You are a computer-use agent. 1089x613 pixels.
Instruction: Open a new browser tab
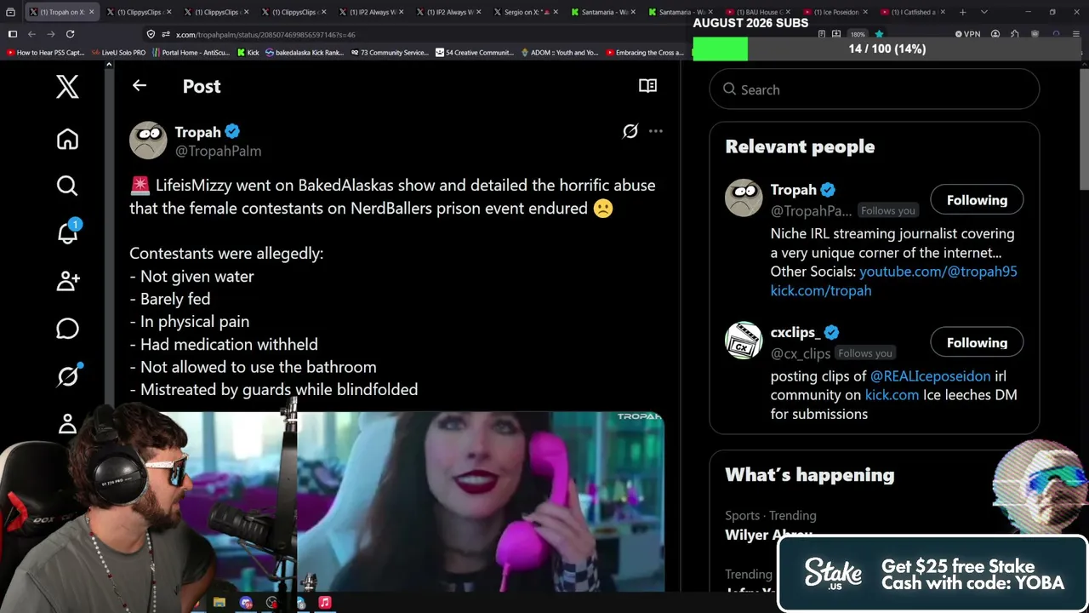(962, 12)
